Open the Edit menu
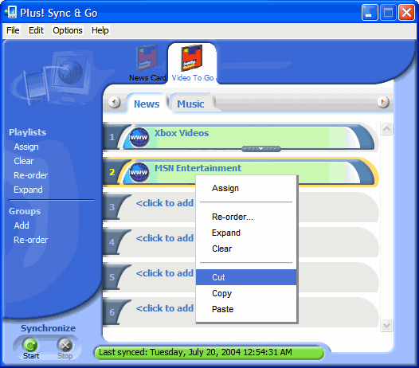Screen dimensions: 419x368 [36, 30]
